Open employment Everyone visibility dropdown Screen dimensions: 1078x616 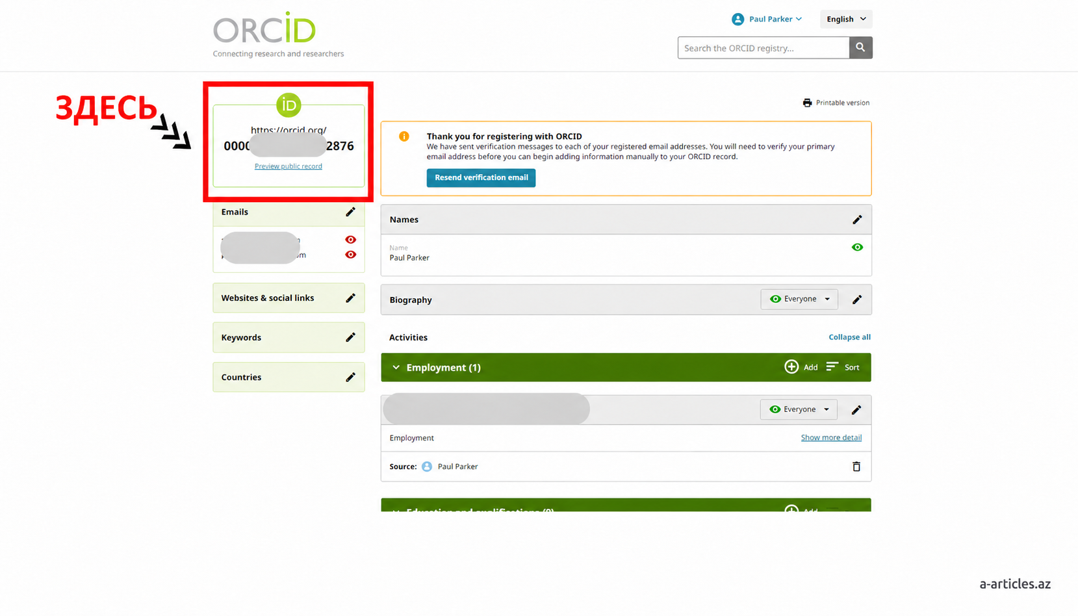[x=799, y=409]
